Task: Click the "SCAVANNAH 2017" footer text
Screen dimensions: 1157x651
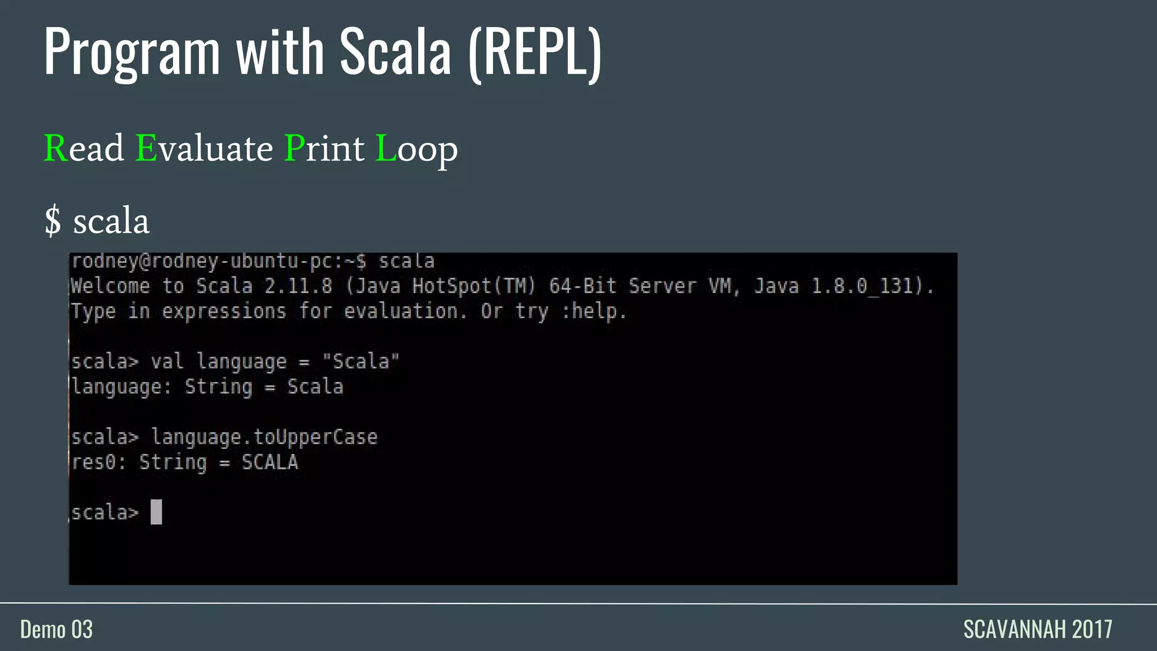Action: [1038, 630]
